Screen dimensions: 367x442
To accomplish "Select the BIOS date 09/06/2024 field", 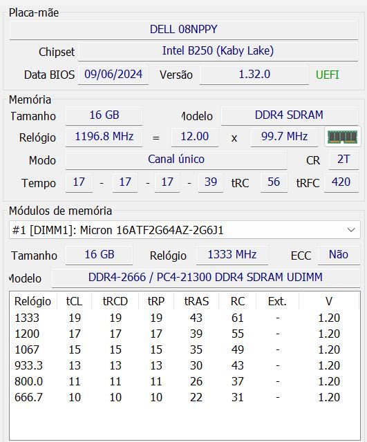I will pos(113,75).
